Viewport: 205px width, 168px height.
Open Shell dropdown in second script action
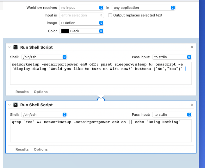point(44,115)
